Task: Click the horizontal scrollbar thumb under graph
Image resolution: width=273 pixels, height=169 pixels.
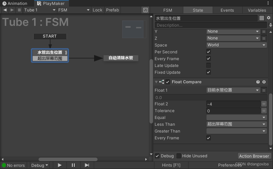Action: click(68, 159)
